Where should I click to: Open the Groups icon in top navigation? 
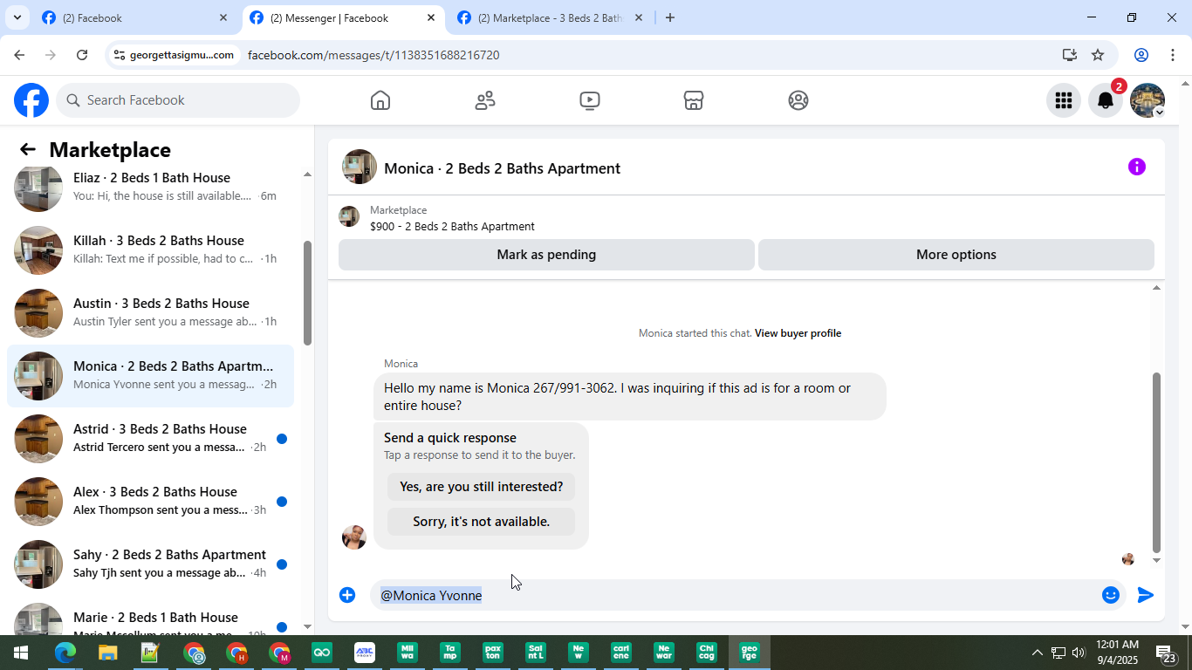click(798, 100)
